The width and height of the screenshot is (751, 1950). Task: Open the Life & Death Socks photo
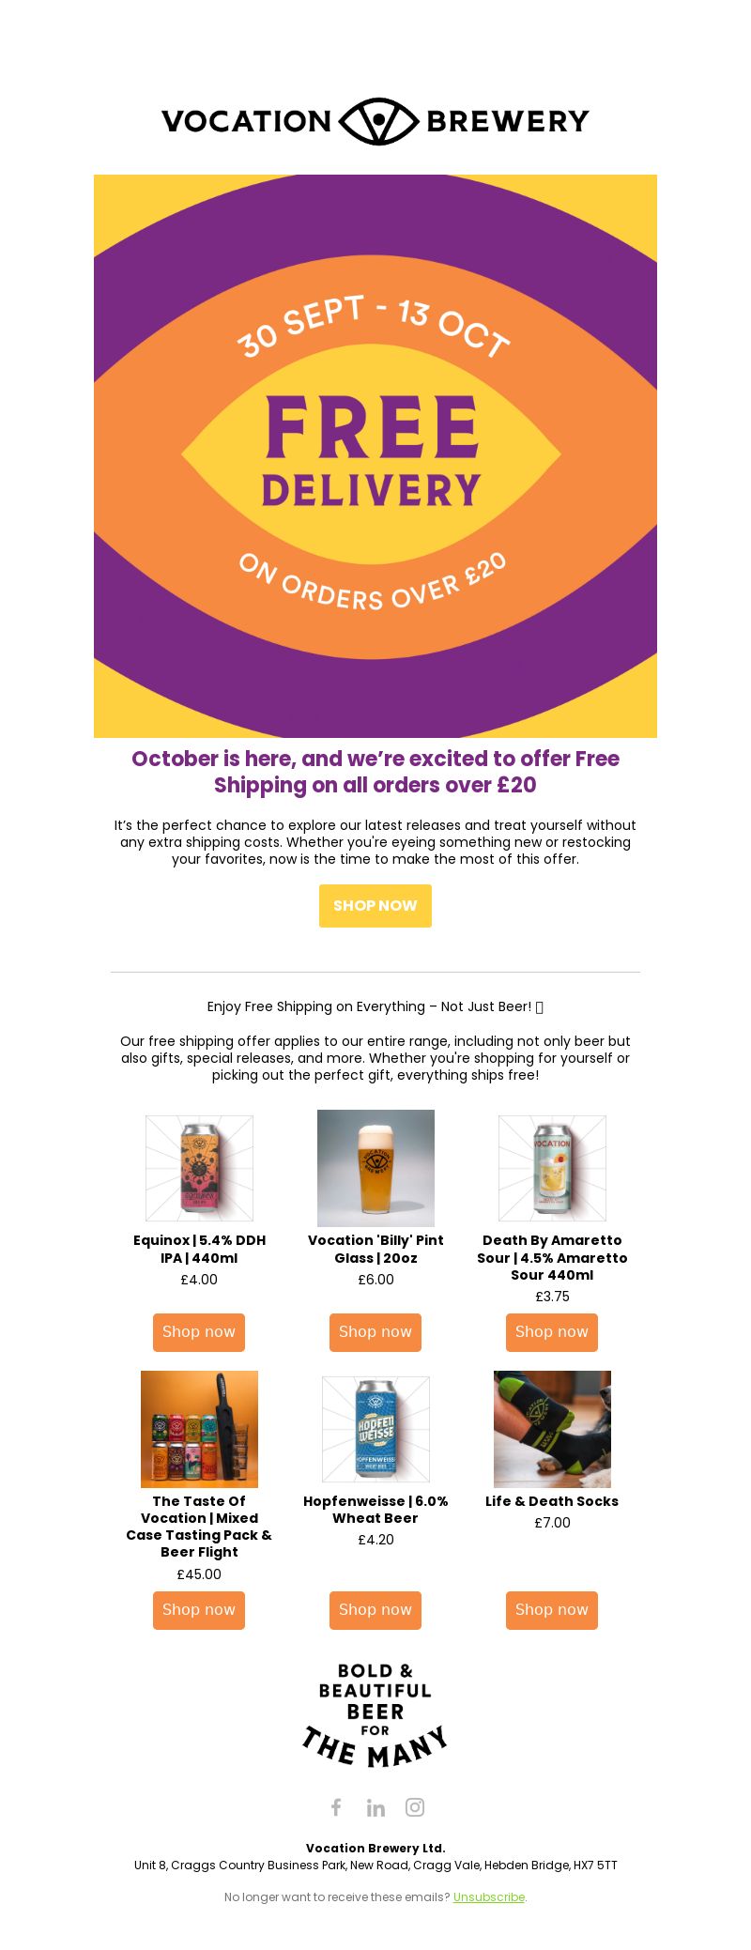tap(552, 1429)
